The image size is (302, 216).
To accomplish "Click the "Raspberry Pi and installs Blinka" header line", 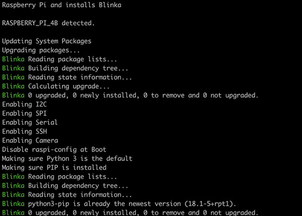I will tap(61, 5).
